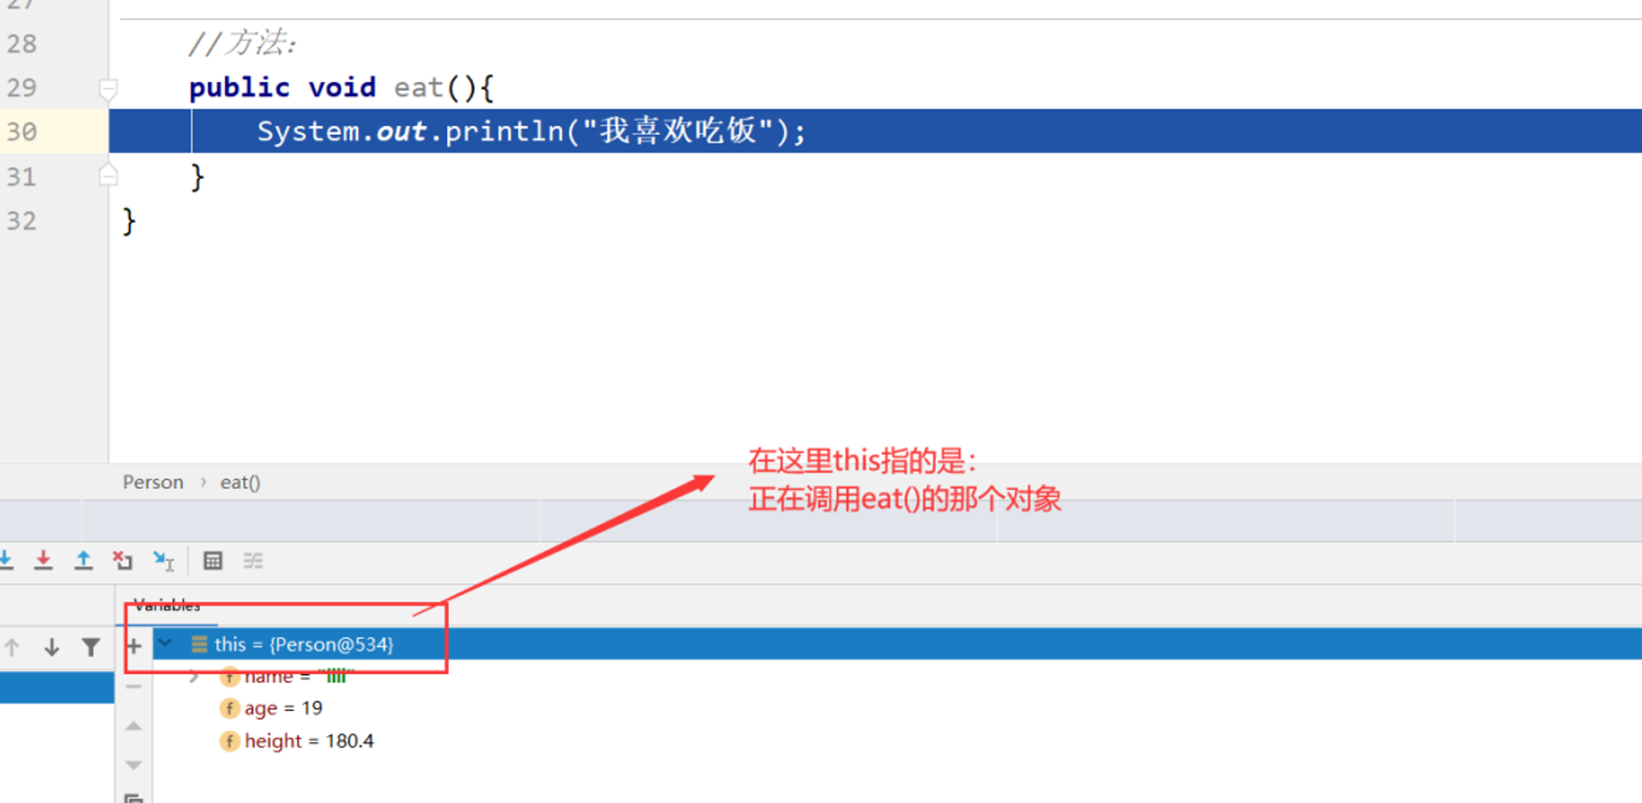Toggle code folding at line 29
The image size is (1642, 803).
pyautogui.click(x=108, y=88)
